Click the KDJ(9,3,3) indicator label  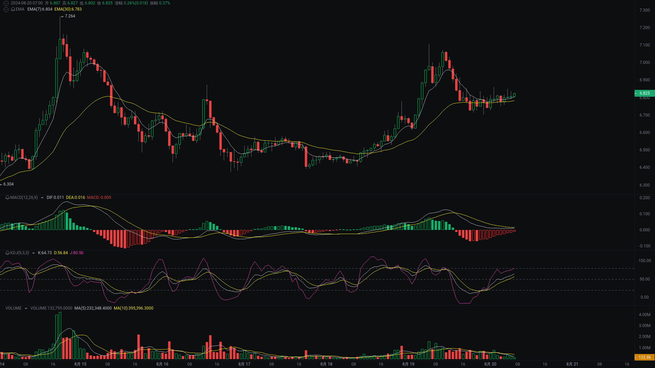(19, 253)
